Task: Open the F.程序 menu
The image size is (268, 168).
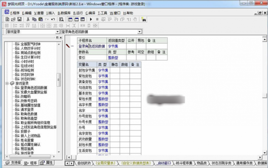Action: point(15,13)
